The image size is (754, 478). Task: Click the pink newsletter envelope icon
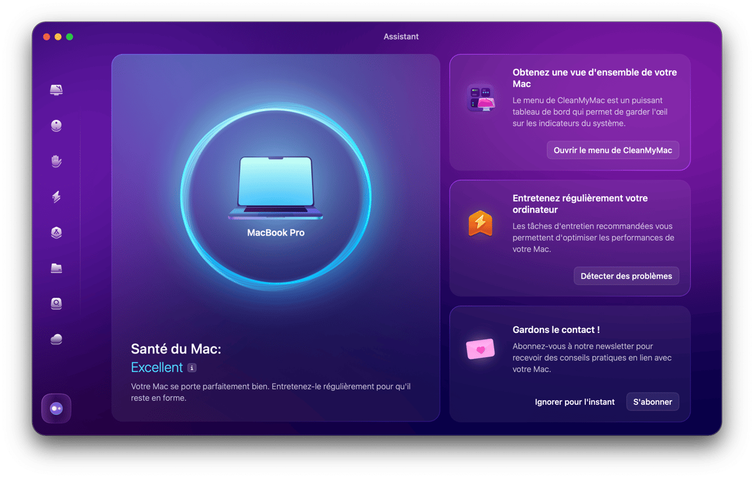coord(481,348)
